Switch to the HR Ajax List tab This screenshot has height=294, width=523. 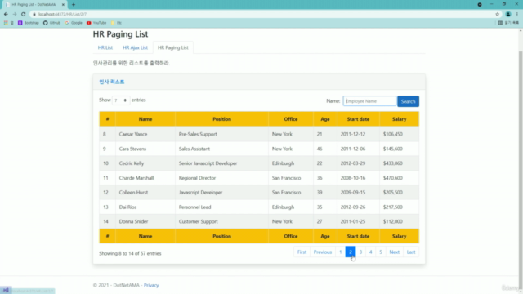point(135,47)
